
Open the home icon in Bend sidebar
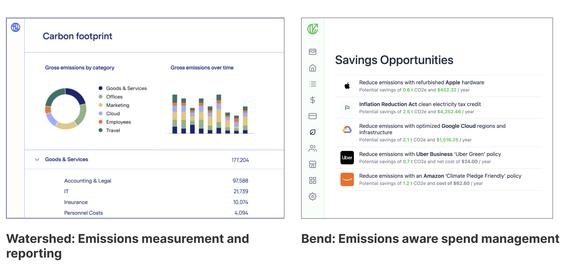coord(313,68)
